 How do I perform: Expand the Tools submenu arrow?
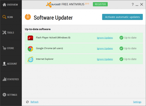[21, 32]
